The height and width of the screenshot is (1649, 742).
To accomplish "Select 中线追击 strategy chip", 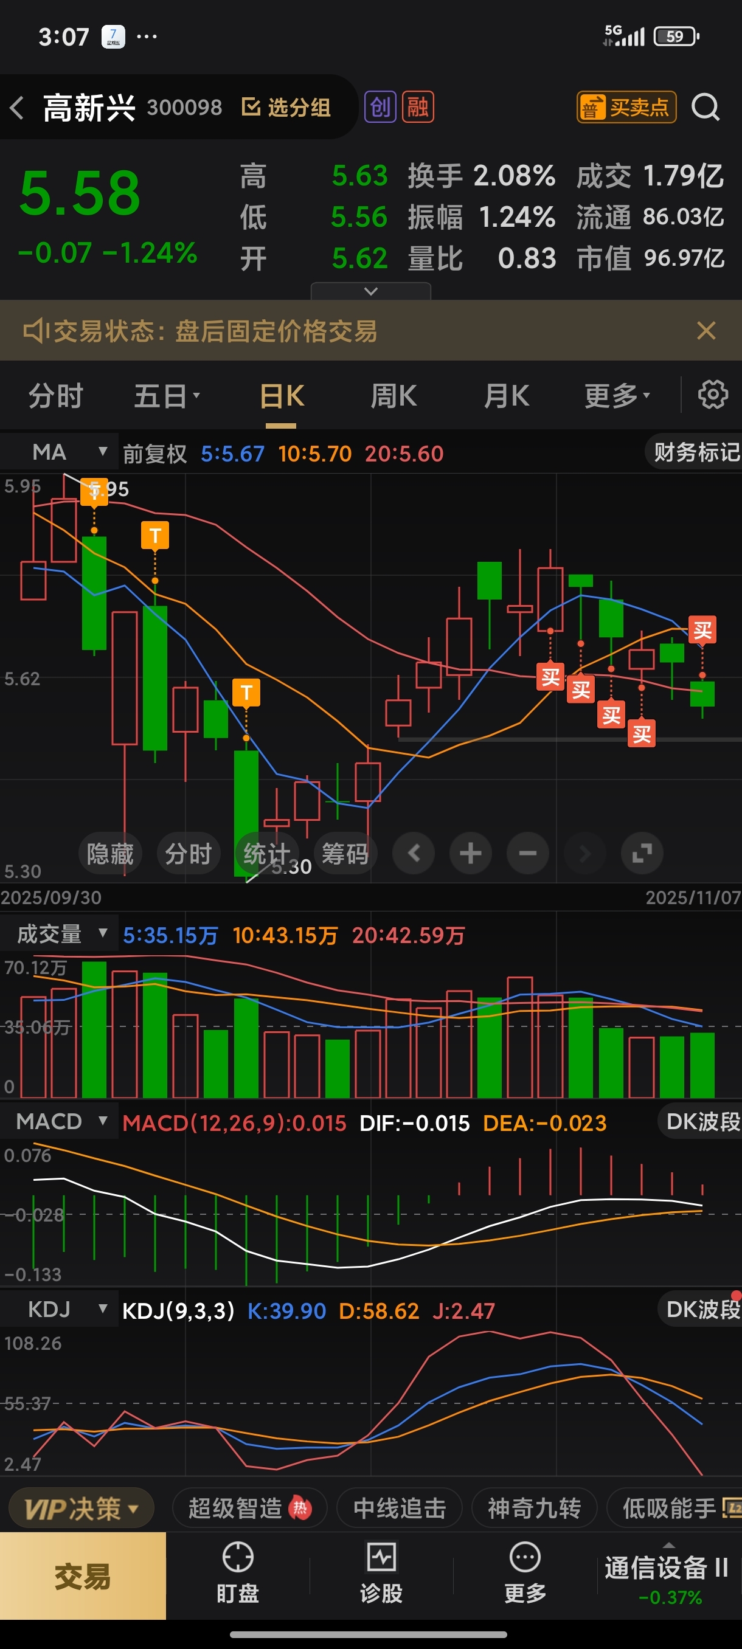I will 400,1508.
